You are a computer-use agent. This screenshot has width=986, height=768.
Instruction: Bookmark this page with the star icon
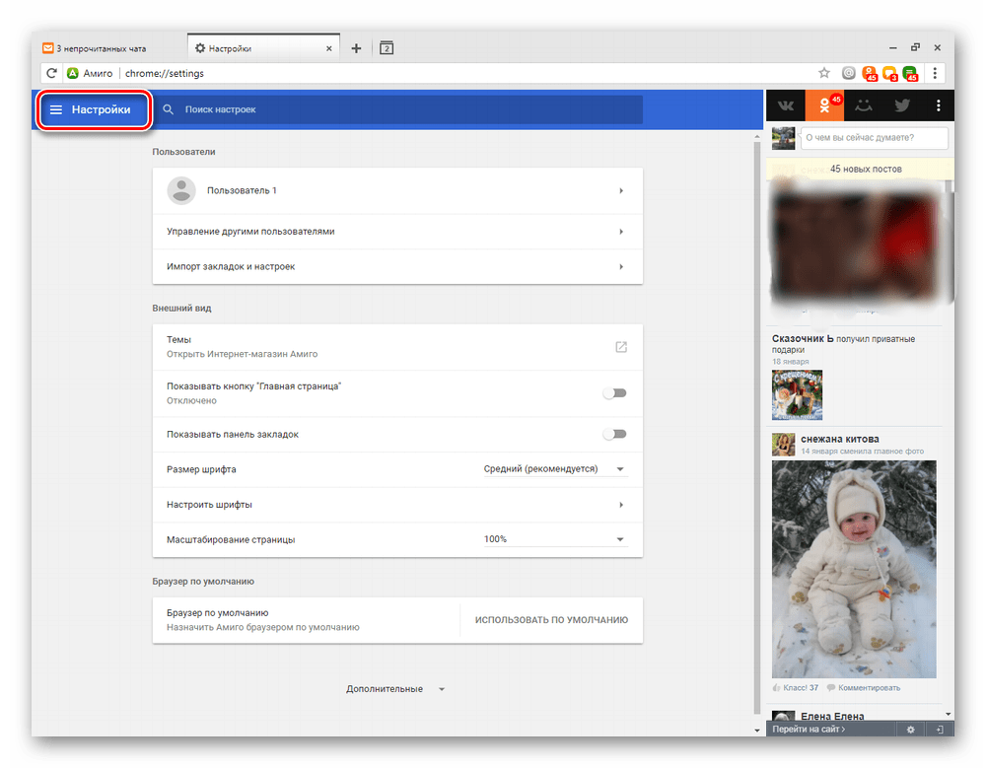tap(824, 73)
